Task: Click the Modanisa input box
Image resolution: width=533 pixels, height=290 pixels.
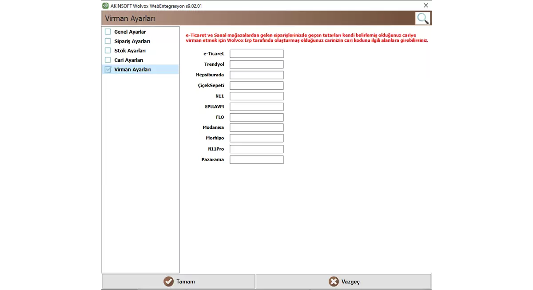Action: pos(256,128)
